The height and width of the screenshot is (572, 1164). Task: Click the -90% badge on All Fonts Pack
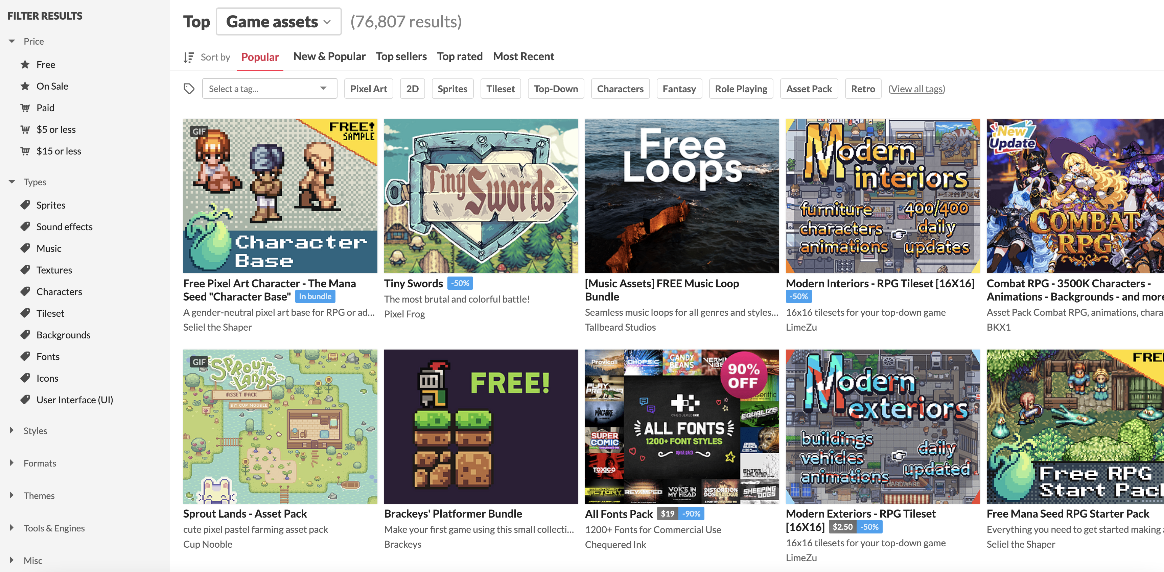click(x=691, y=514)
